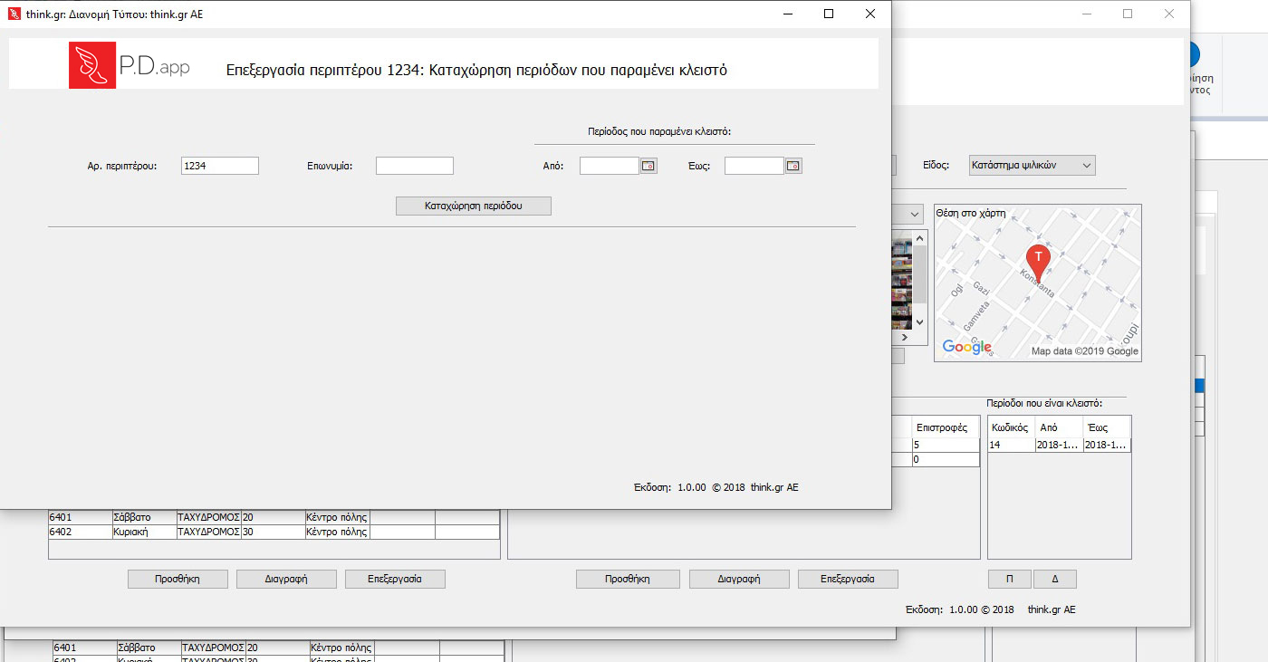Image resolution: width=1268 pixels, height=662 pixels.
Task: Click the red P.D.app winged logo
Action: 92,65
